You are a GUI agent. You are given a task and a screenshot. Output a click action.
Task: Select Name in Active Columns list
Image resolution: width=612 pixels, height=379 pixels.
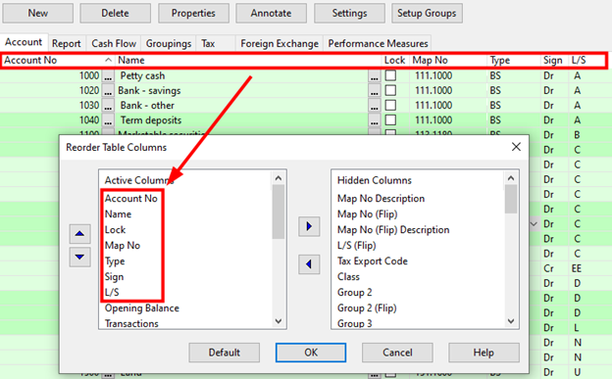coord(118,214)
